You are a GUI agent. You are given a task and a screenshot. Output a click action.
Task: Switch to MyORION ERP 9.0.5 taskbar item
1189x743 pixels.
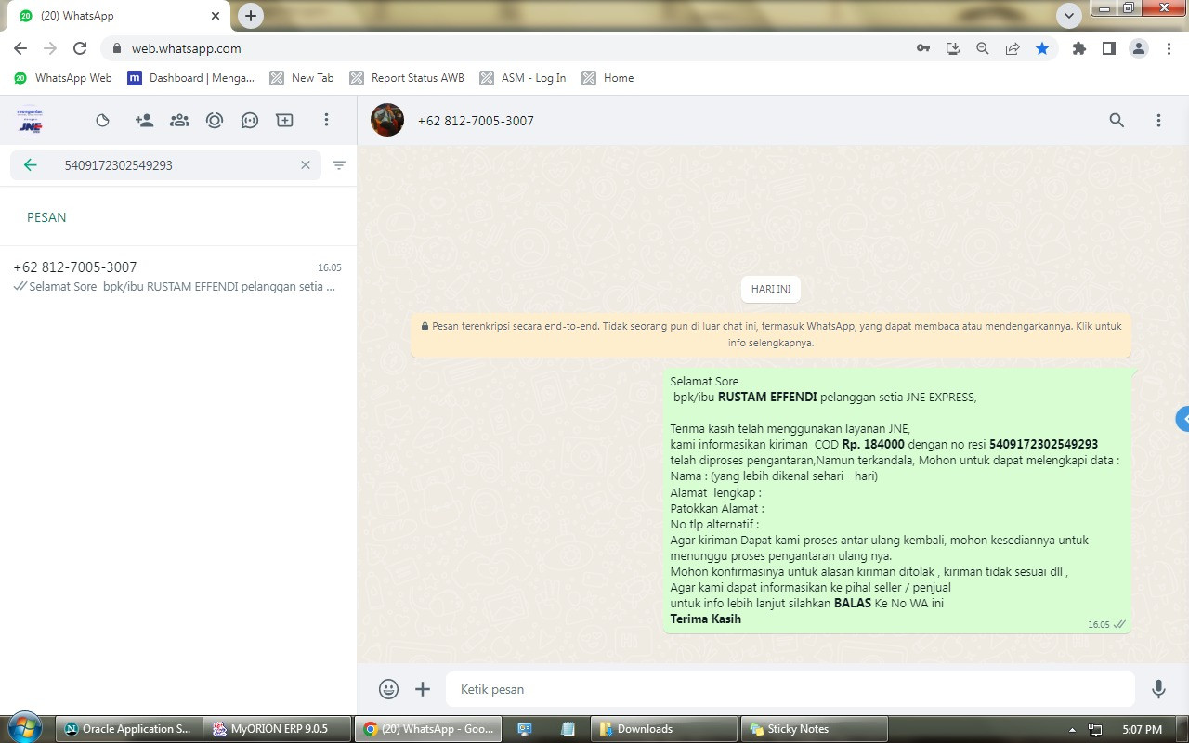pyautogui.click(x=278, y=729)
